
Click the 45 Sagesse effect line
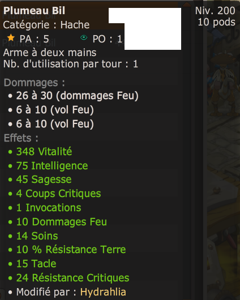pos(44,179)
